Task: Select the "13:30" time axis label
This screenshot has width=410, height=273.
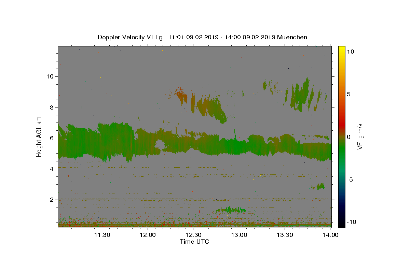Action: [285, 235]
